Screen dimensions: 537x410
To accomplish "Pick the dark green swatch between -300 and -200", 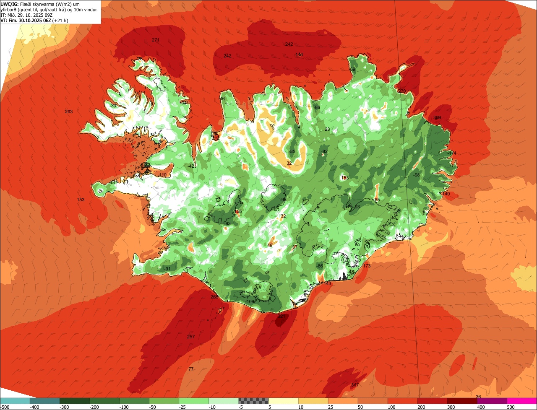I will pos(74,401).
